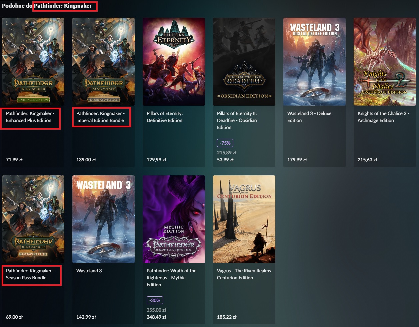The width and height of the screenshot is (419, 327).
Task: Open the Knights of the Chalice 2 cover
Action: click(385, 62)
